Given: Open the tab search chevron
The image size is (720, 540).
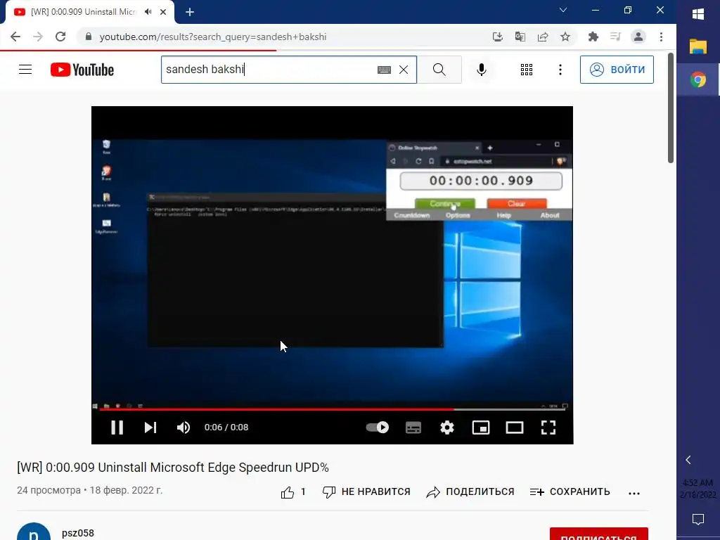Looking at the screenshot, I should (x=563, y=10).
